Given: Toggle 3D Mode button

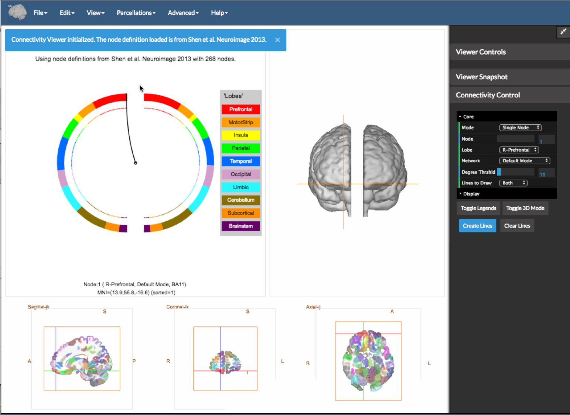Looking at the screenshot, I should click(525, 208).
